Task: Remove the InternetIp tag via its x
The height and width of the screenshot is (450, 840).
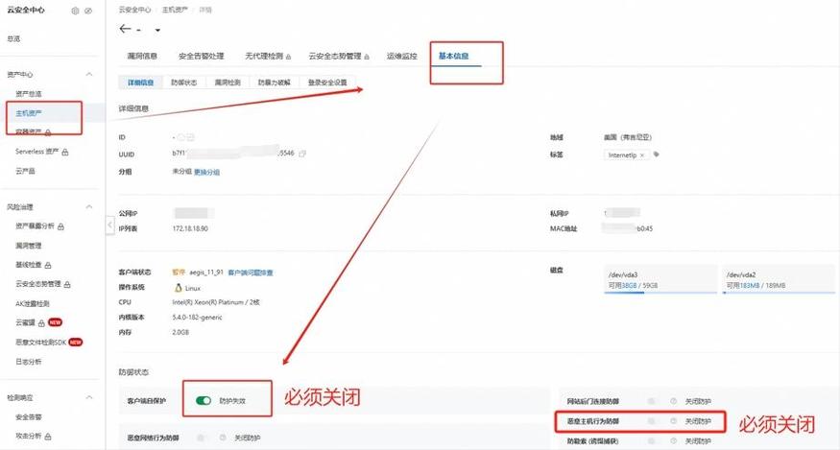Action: click(642, 155)
